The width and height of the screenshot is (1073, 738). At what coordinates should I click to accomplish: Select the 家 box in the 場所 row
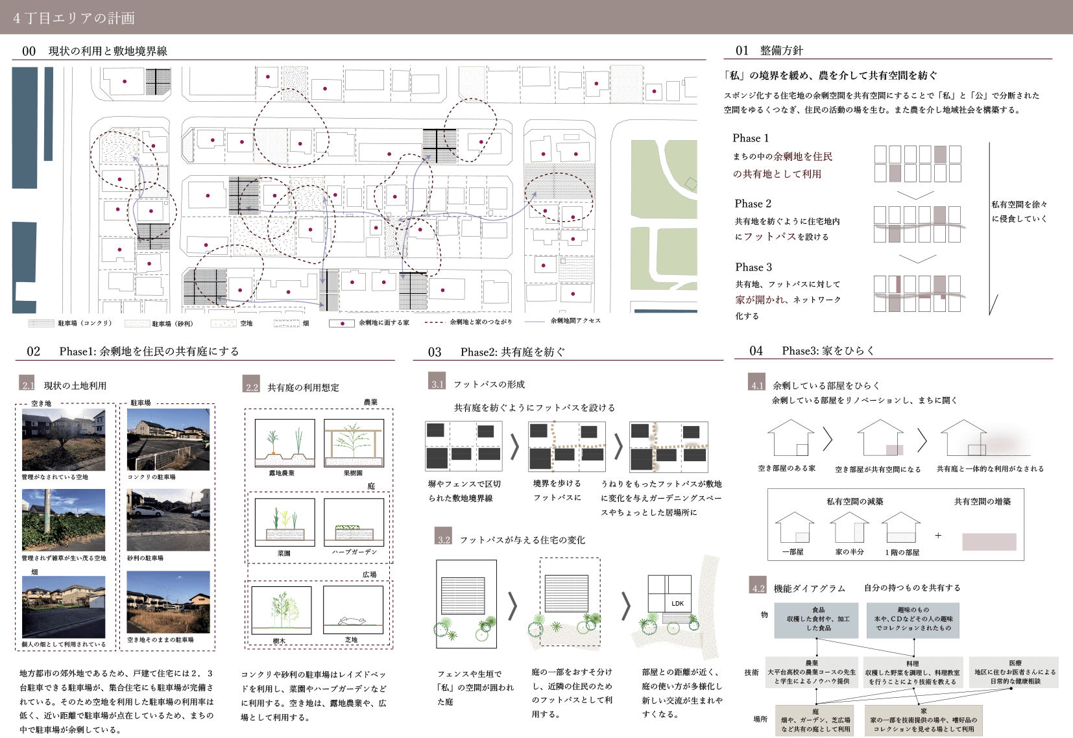pos(924,721)
